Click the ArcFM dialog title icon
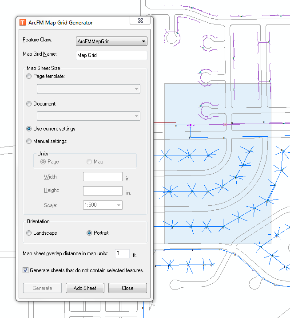This screenshot has height=318, width=290. pos(23,22)
